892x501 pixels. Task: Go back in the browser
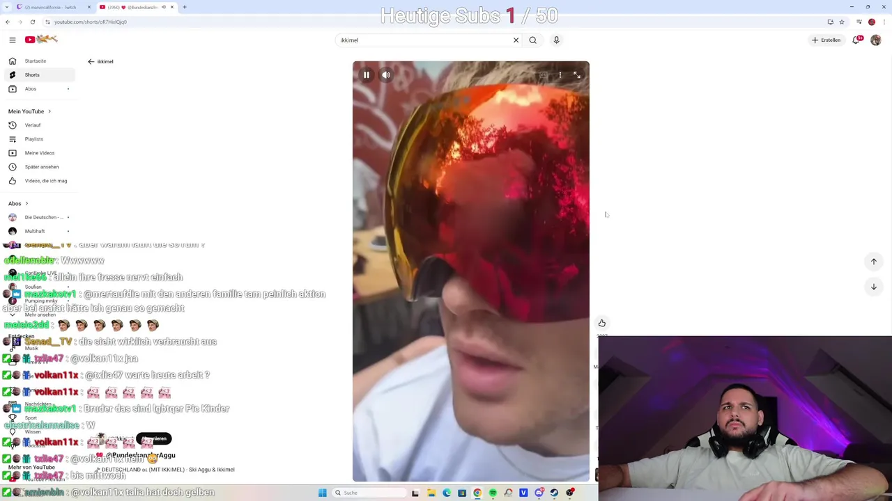(8, 22)
